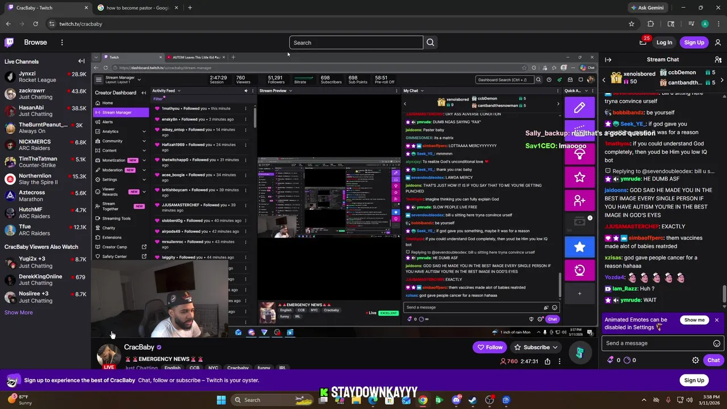Viewport: 727px width, 409px height.
Task: Open the emote picker in chat
Action: tap(717, 343)
